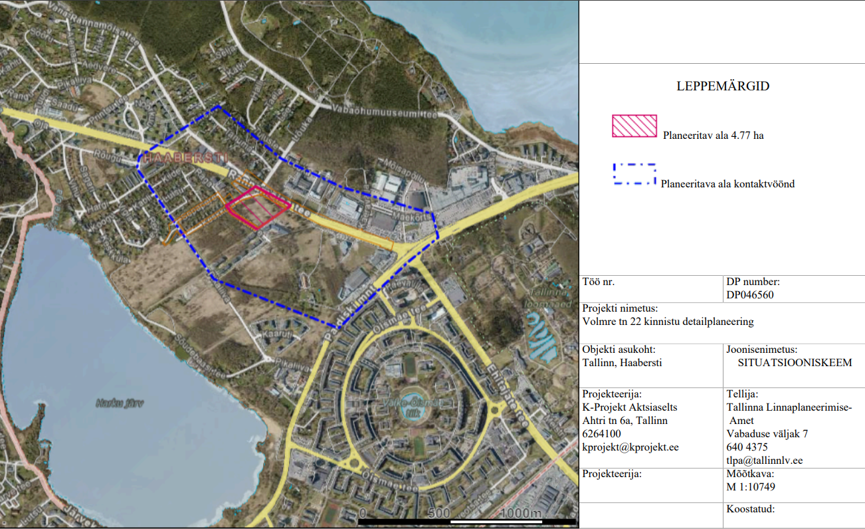Screen dimensions: 865x529
Task: Click the HAABERSTI district label on map
Action: point(184,158)
